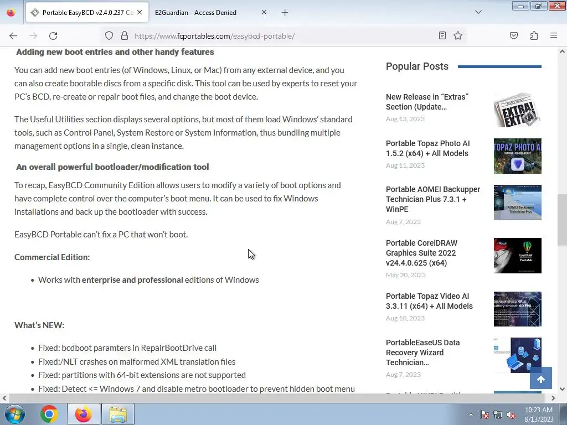Reload the current page

(x=53, y=36)
